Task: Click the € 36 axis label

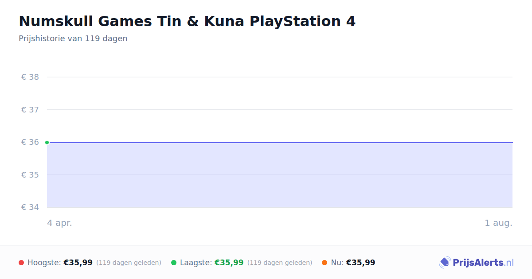Action: pyautogui.click(x=30, y=142)
